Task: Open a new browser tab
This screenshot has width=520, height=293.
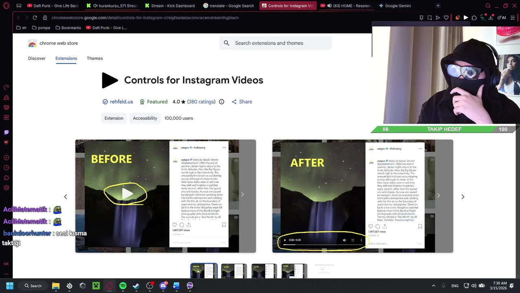Action: click(438, 6)
